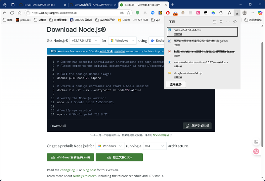The image size is (265, 181).
Task: Open the vpn bookmarks folder
Action: coord(156,20)
